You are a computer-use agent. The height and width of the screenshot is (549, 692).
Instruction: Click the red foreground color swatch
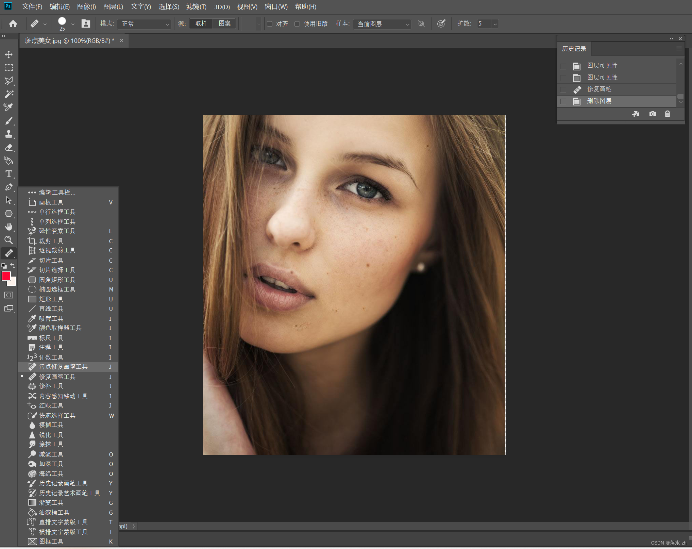pyautogui.click(x=6, y=276)
